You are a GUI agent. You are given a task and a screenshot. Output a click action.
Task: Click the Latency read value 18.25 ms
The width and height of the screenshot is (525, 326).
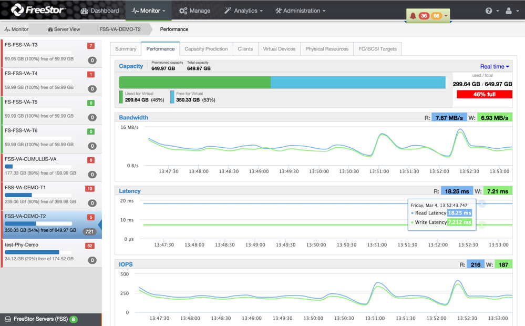pyautogui.click(x=457, y=191)
